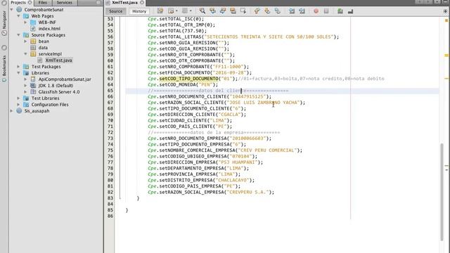
Task: Click the ApiComprobanteSunat.jar file icon
Action: [33, 79]
